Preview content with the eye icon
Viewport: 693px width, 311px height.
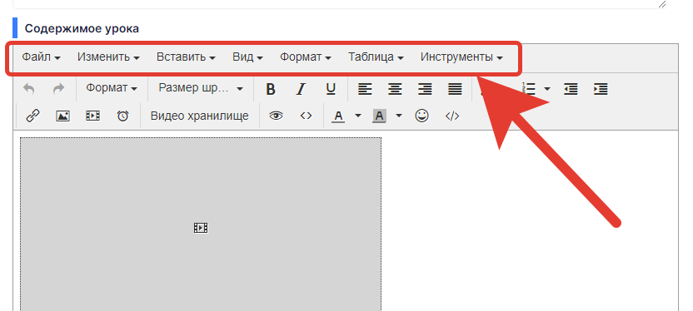[277, 116]
